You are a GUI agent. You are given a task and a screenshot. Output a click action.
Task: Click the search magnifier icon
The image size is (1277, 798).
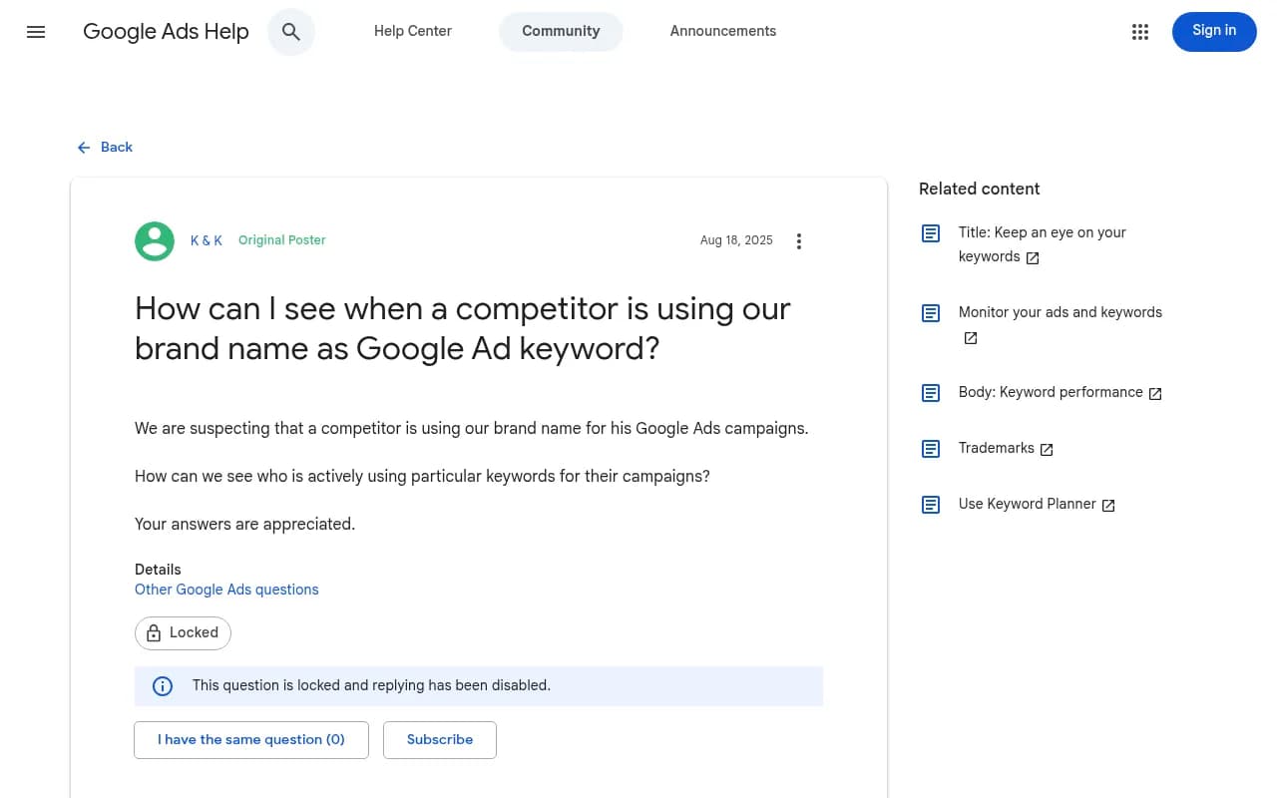(x=291, y=32)
